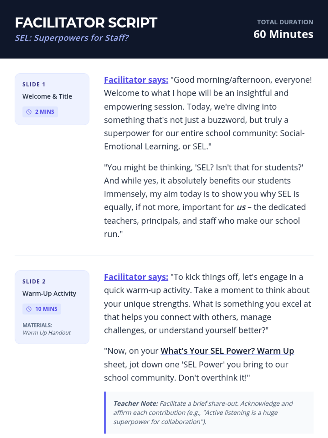Viewport: 328px width, 438px height.
Task: Click the TOTAL DURATION label
Action: click(x=285, y=22)
